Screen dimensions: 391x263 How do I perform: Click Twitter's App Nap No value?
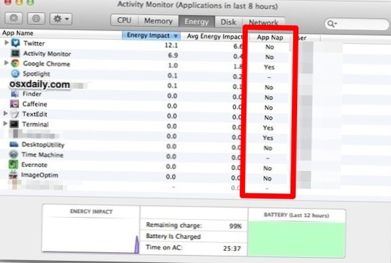coord(269,47)
